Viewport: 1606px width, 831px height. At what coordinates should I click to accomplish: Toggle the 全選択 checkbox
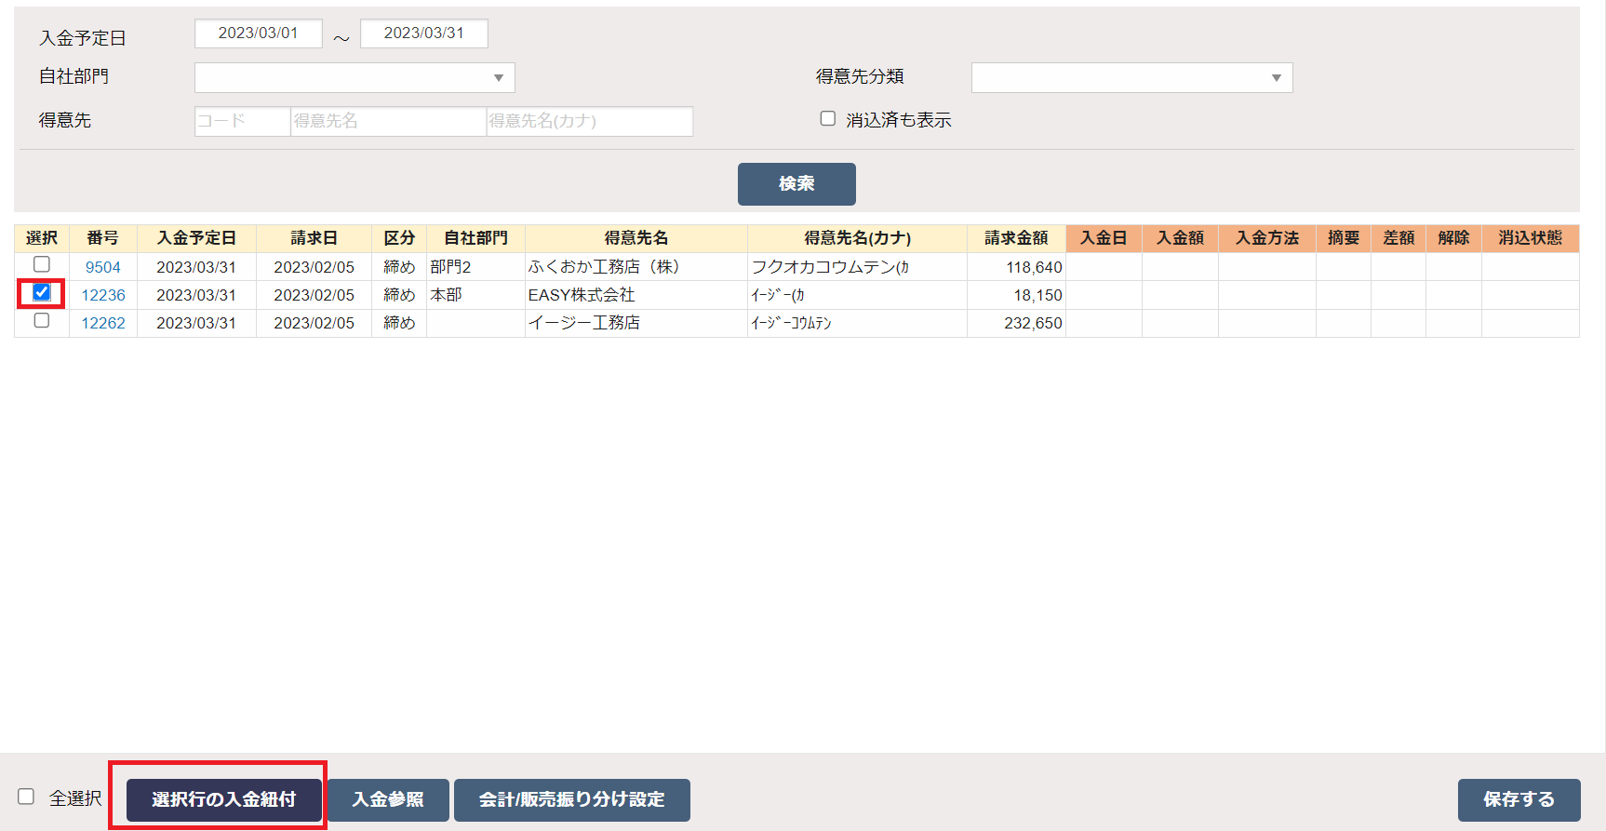point(26,797)
